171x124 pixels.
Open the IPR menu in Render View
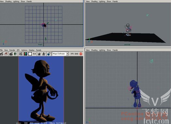18,50
